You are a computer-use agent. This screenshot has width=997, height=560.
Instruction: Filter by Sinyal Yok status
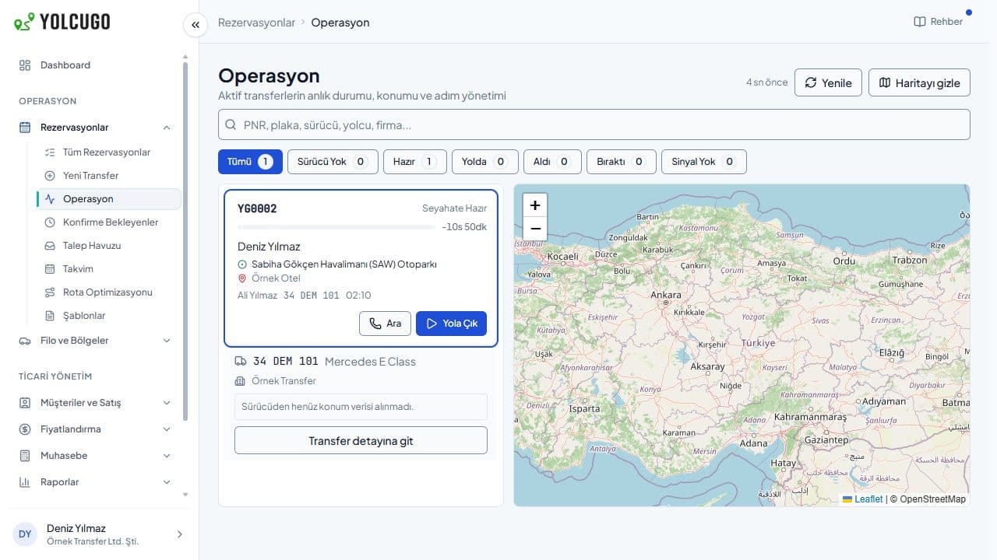704,162
